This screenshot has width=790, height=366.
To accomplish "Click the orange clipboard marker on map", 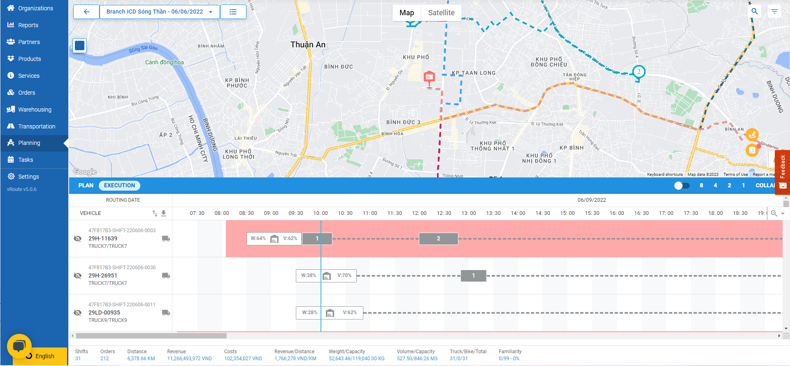I will [752, 150].
